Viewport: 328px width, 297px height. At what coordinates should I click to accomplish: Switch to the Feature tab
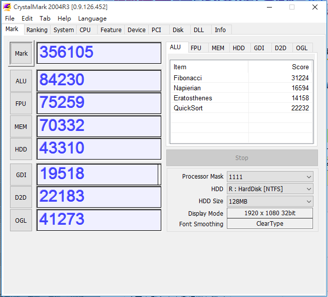(x=111, y=30)
